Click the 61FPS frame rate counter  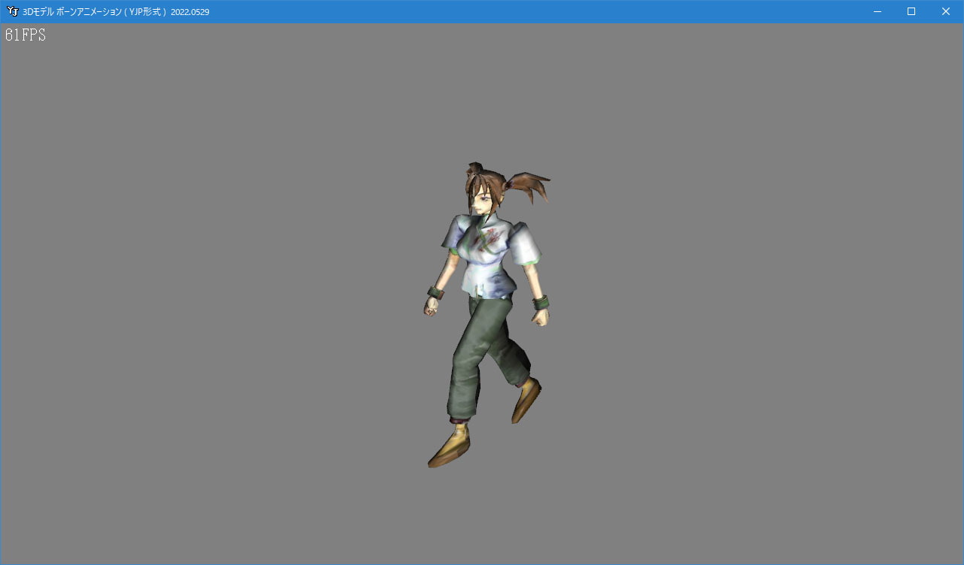26,35
